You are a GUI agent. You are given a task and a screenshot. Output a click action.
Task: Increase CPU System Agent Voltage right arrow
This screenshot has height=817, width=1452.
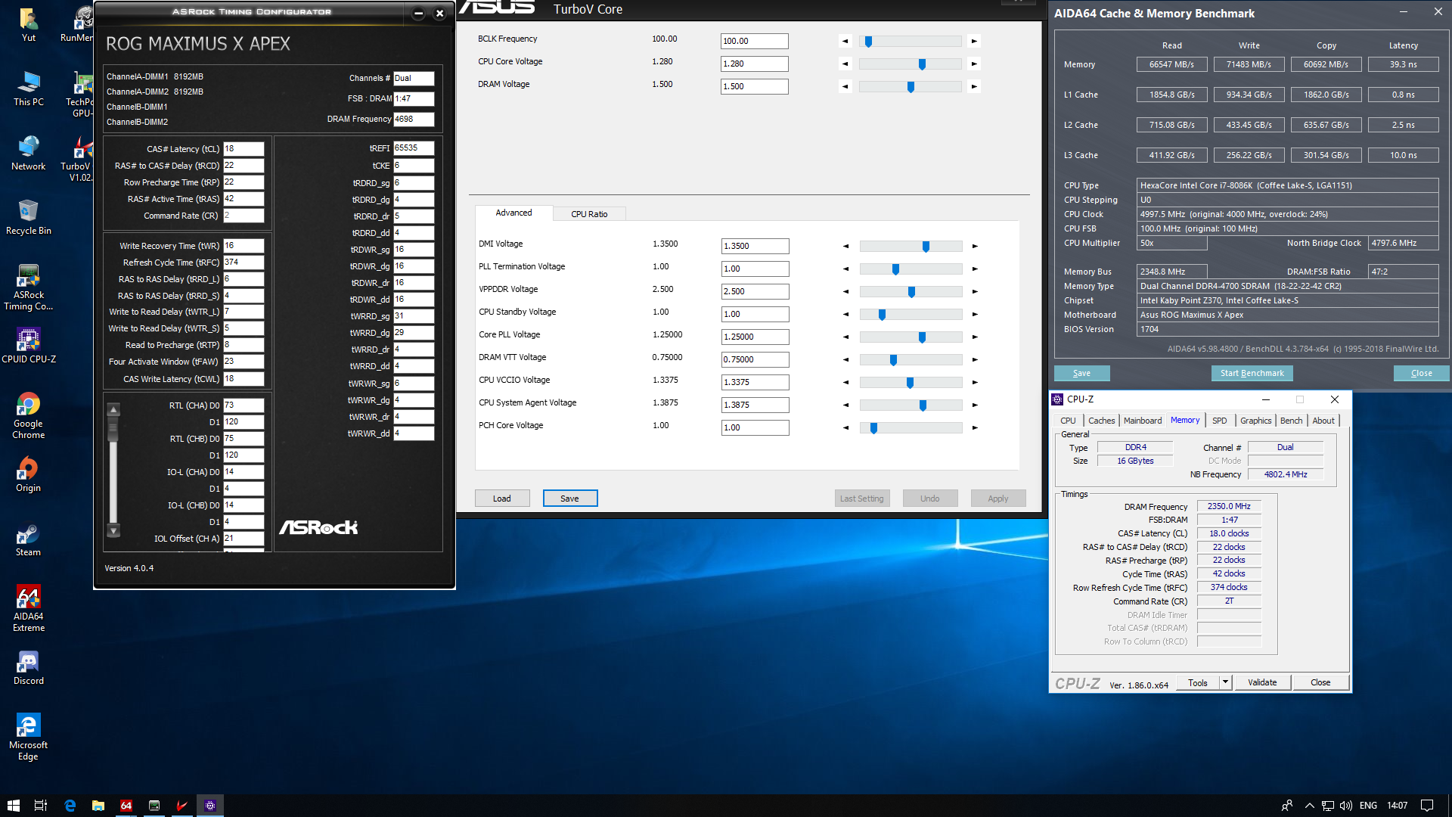point(975,405)
